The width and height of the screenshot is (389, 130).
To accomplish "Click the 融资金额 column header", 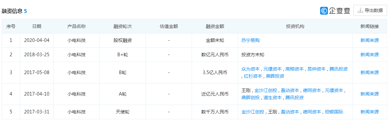I will 215,26.
